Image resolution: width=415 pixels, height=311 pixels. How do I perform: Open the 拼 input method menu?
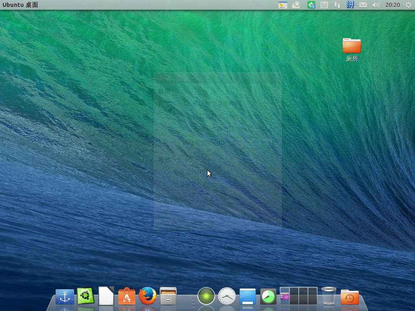point(350,5)
